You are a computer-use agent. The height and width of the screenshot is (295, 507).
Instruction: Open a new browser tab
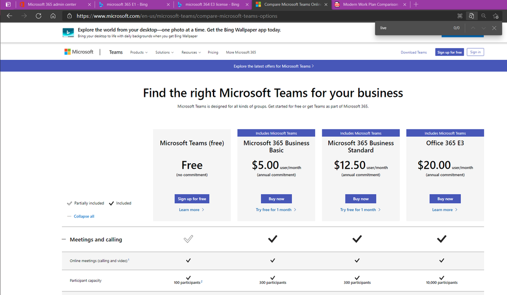[416, 5]
